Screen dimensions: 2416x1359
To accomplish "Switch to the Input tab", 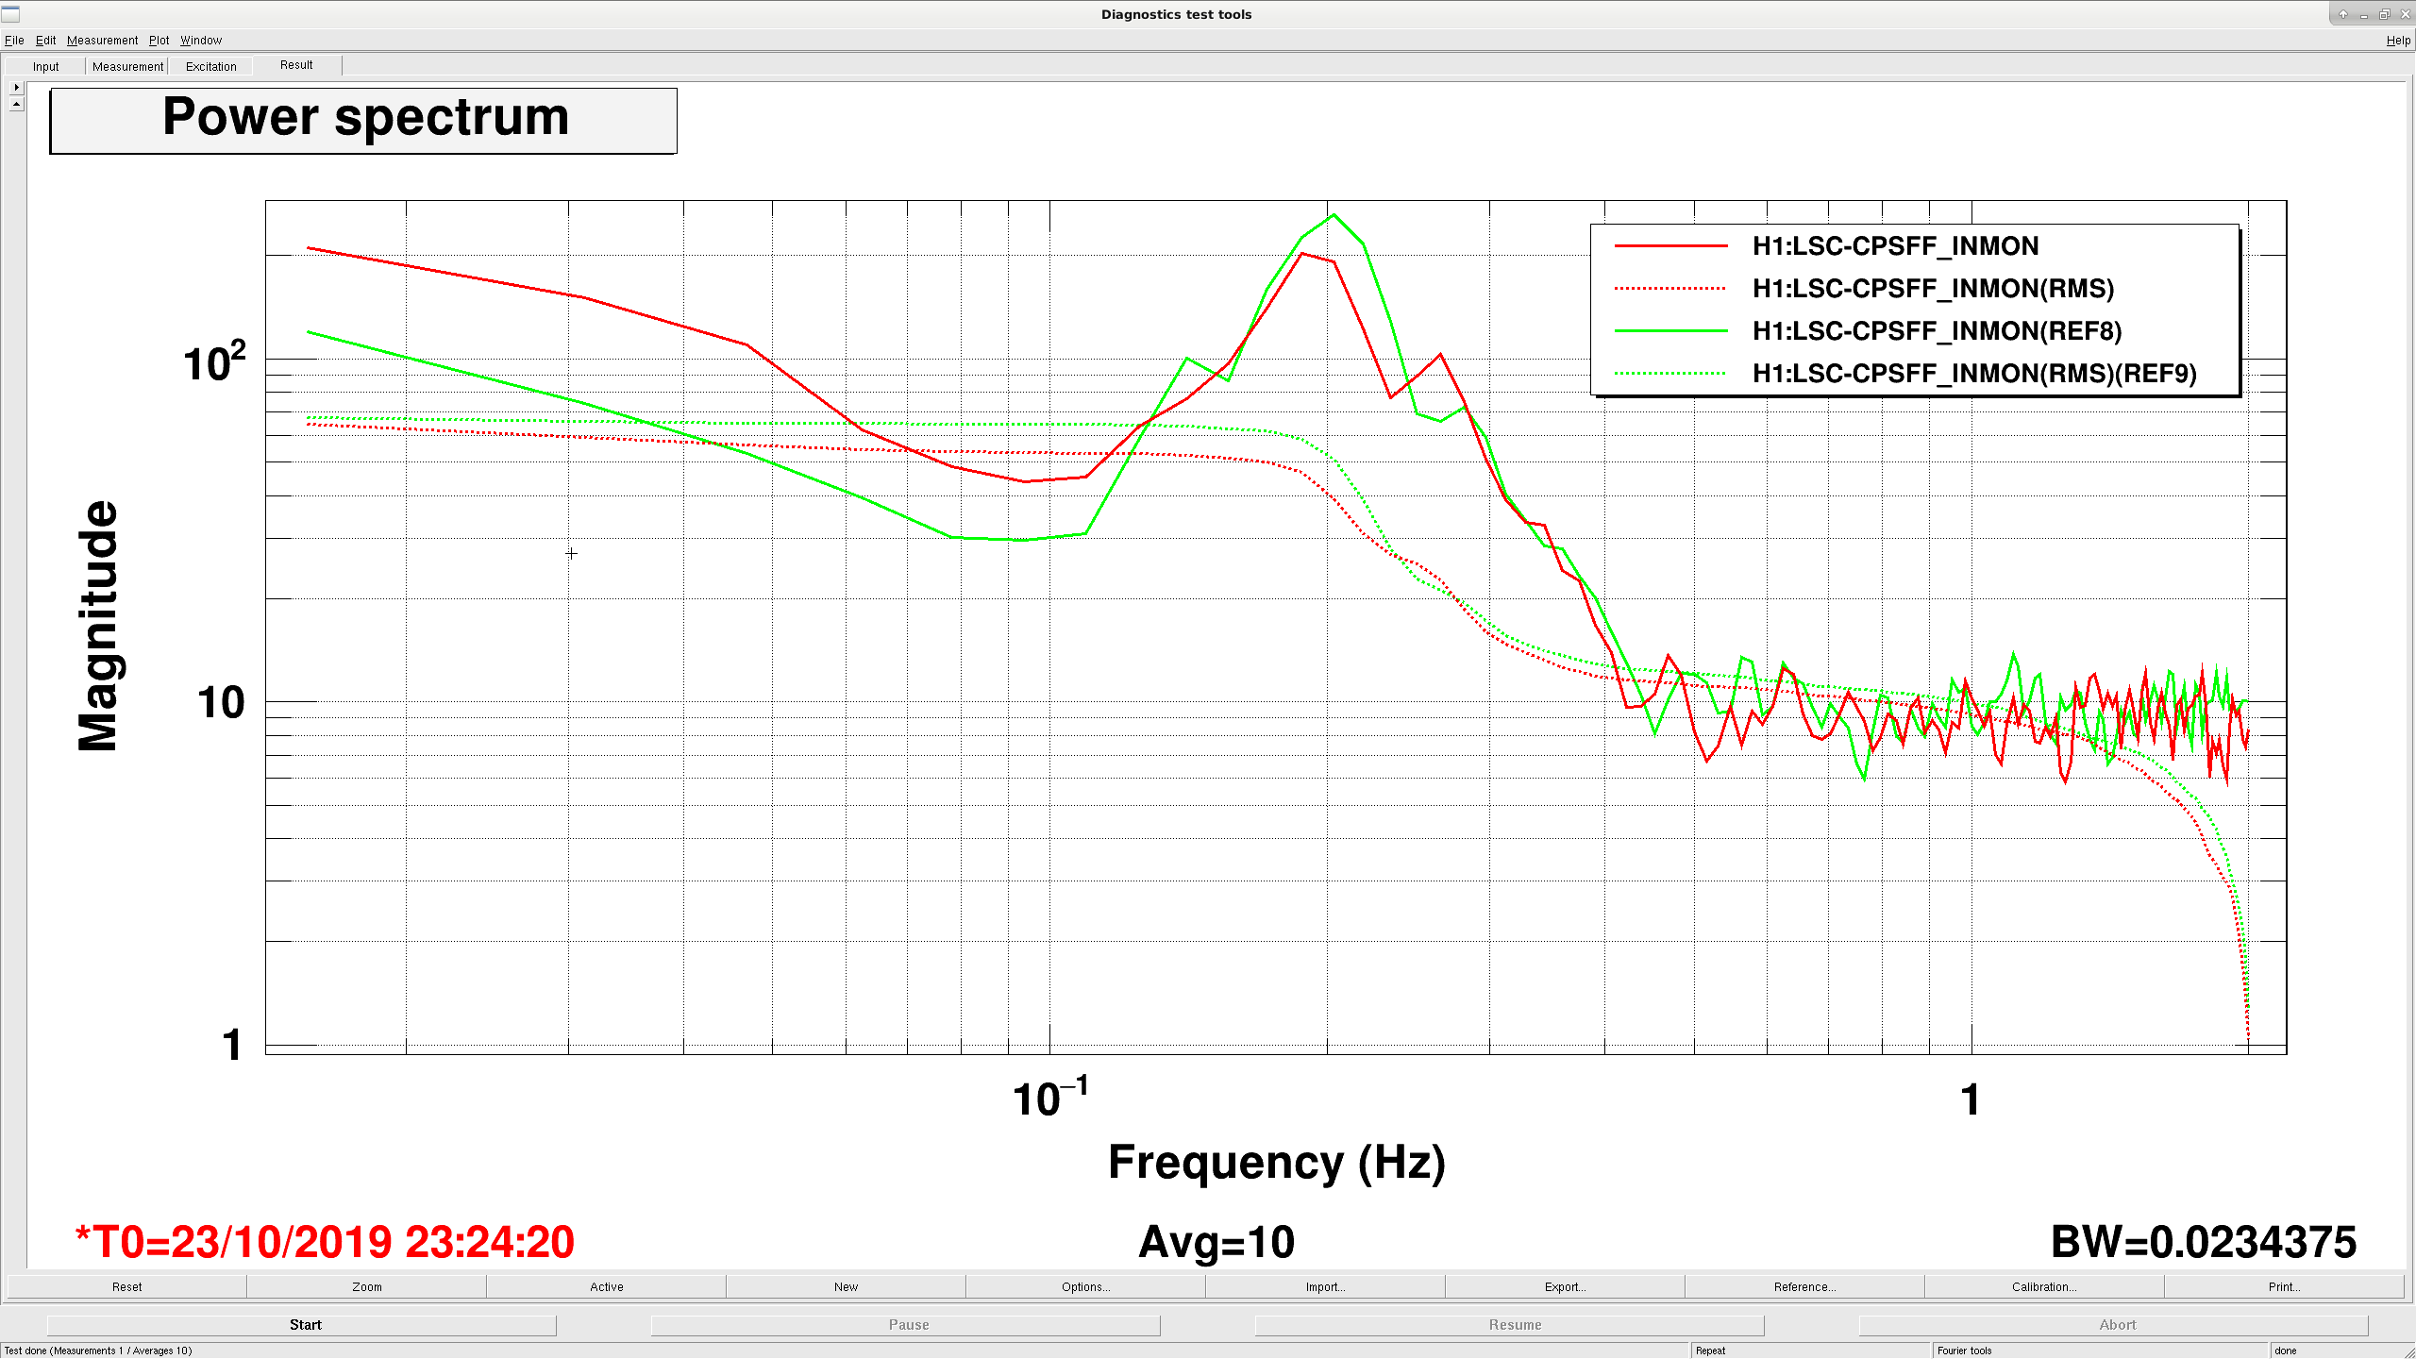I will 45,66.
